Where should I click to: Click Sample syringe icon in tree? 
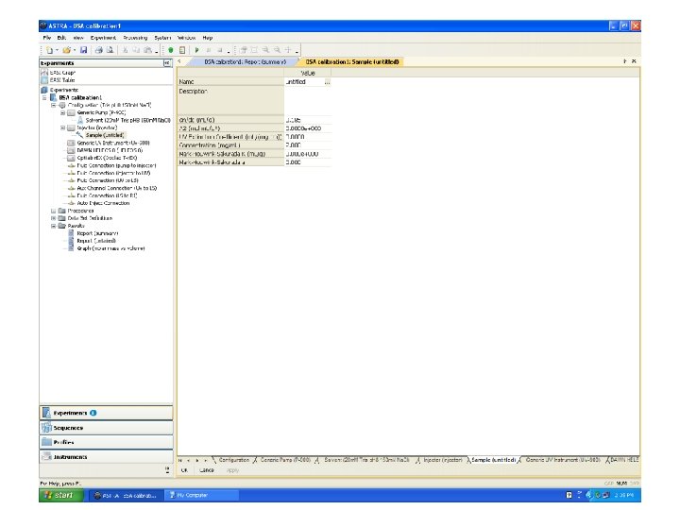80,135
